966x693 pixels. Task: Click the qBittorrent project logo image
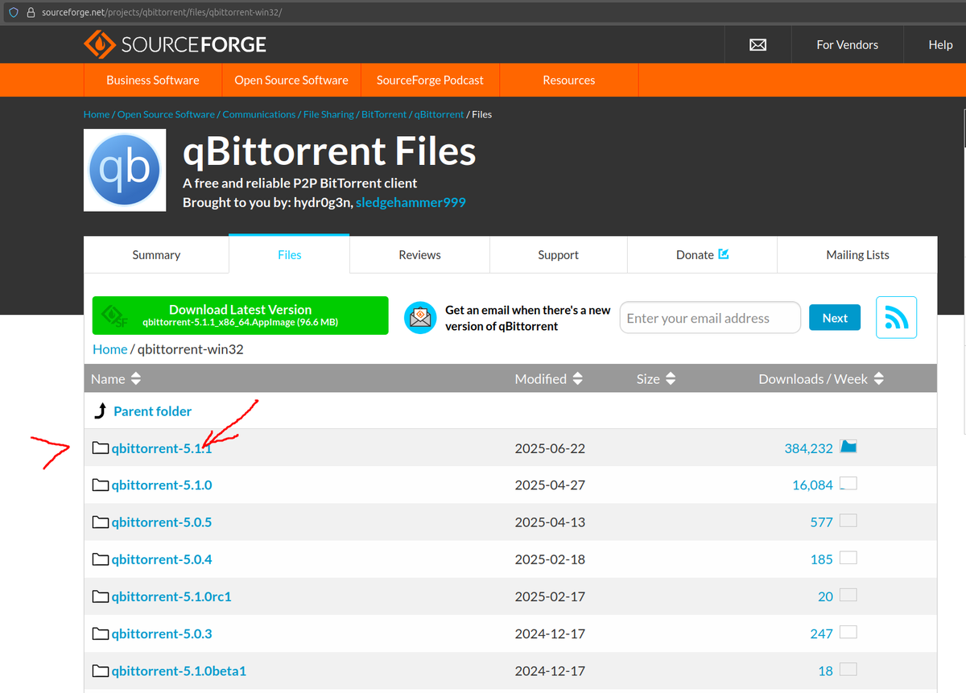click(124, 170)
